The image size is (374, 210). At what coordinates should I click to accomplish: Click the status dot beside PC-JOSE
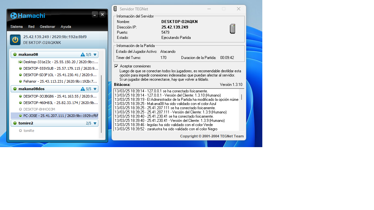(20, 116)
